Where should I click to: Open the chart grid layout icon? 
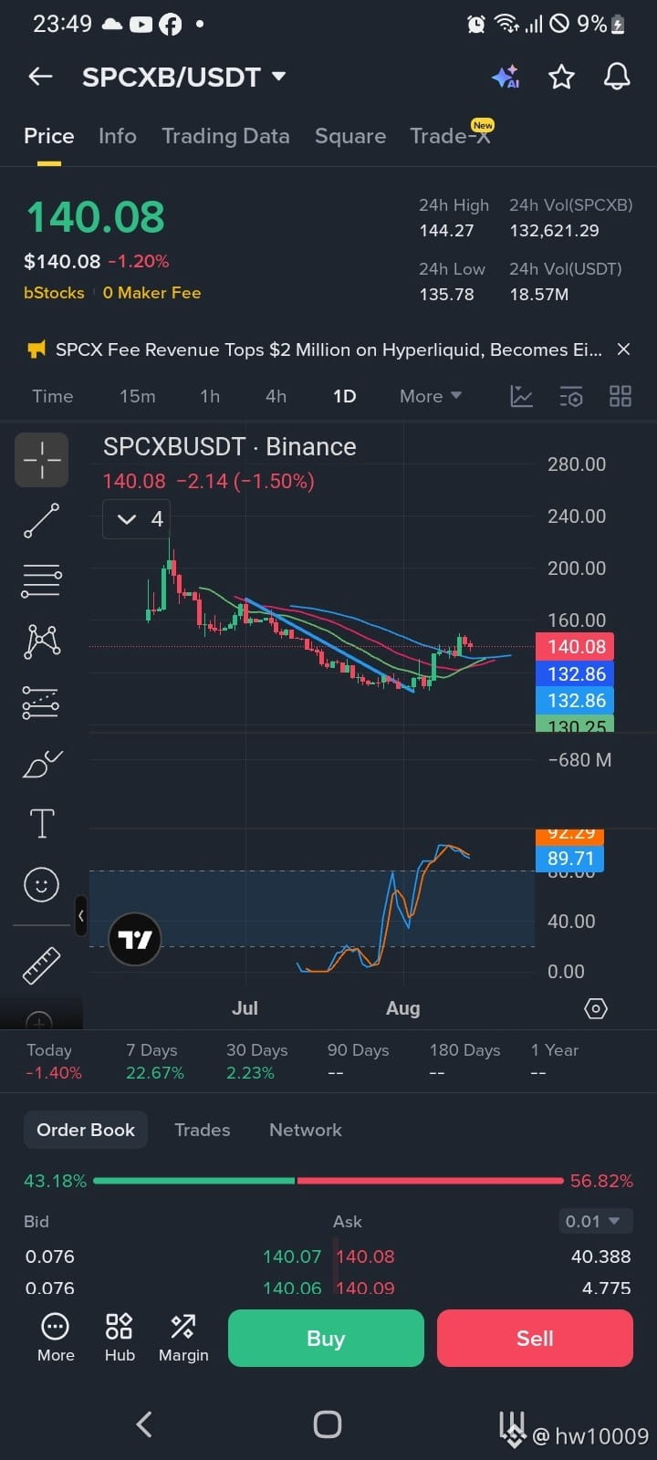point(620,396)
